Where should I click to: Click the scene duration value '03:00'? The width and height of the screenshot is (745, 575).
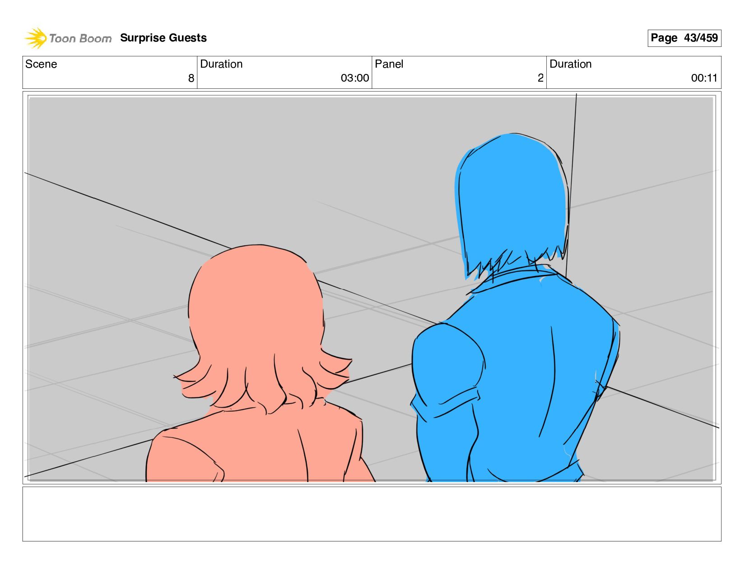point(355,78)
